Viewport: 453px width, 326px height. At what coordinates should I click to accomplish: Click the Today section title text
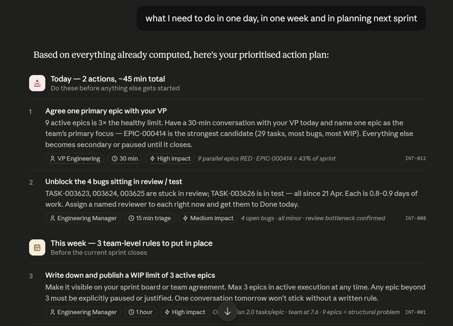108,79
